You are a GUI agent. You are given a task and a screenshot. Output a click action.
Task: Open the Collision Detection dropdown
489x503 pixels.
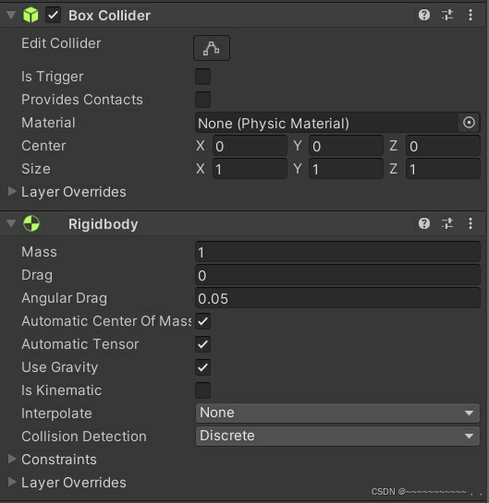coord(337,436)
